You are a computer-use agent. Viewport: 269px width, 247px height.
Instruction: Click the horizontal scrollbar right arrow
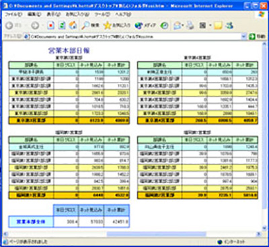point(259,234)
